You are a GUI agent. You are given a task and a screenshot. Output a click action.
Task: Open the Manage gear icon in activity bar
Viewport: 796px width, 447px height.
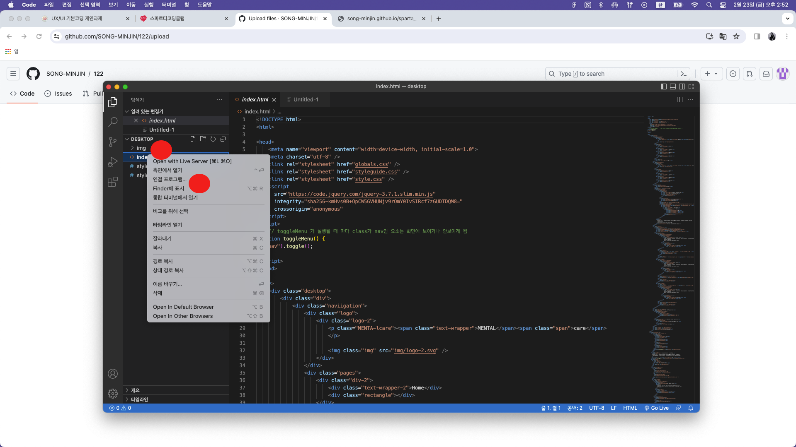click(113, 394)
